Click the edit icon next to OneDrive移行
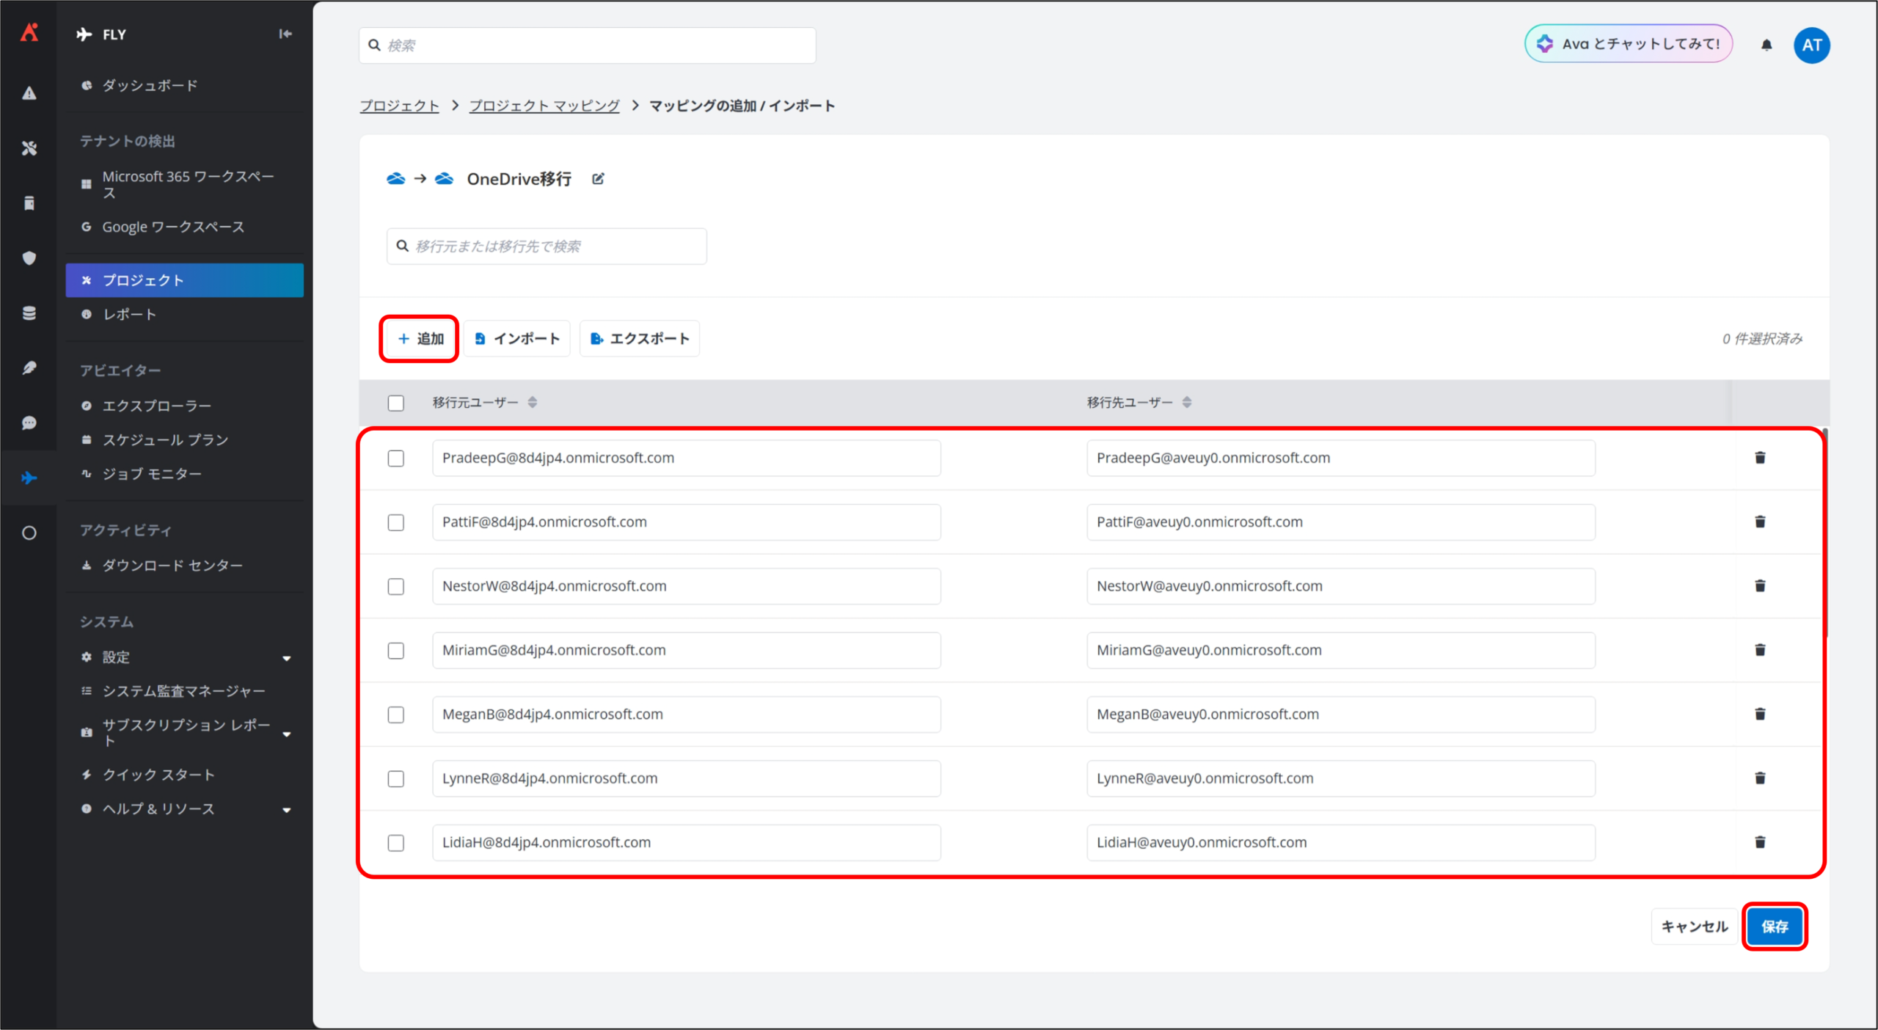The width and height of the screenshot is (1878, 1030). [598, 179]
